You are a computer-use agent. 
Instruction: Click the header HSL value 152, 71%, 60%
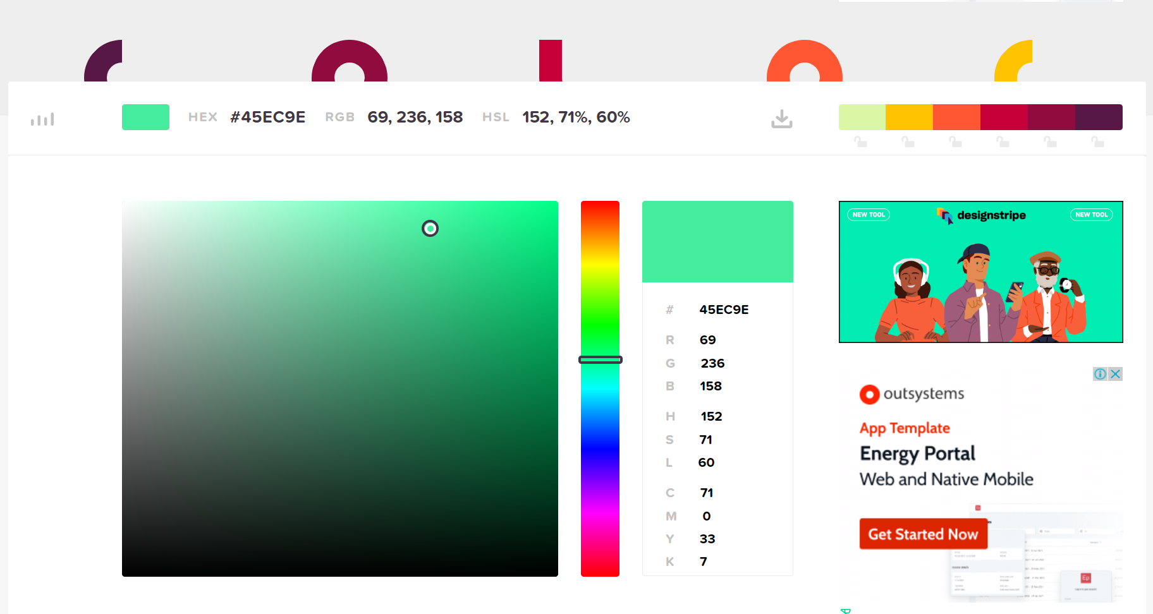(576, 117)
